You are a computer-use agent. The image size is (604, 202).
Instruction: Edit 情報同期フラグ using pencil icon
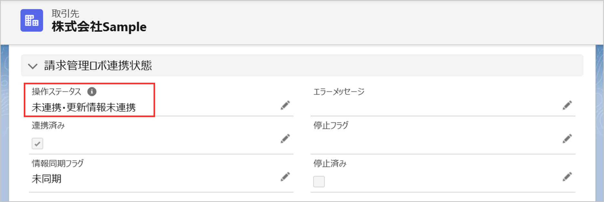(285, 177)
